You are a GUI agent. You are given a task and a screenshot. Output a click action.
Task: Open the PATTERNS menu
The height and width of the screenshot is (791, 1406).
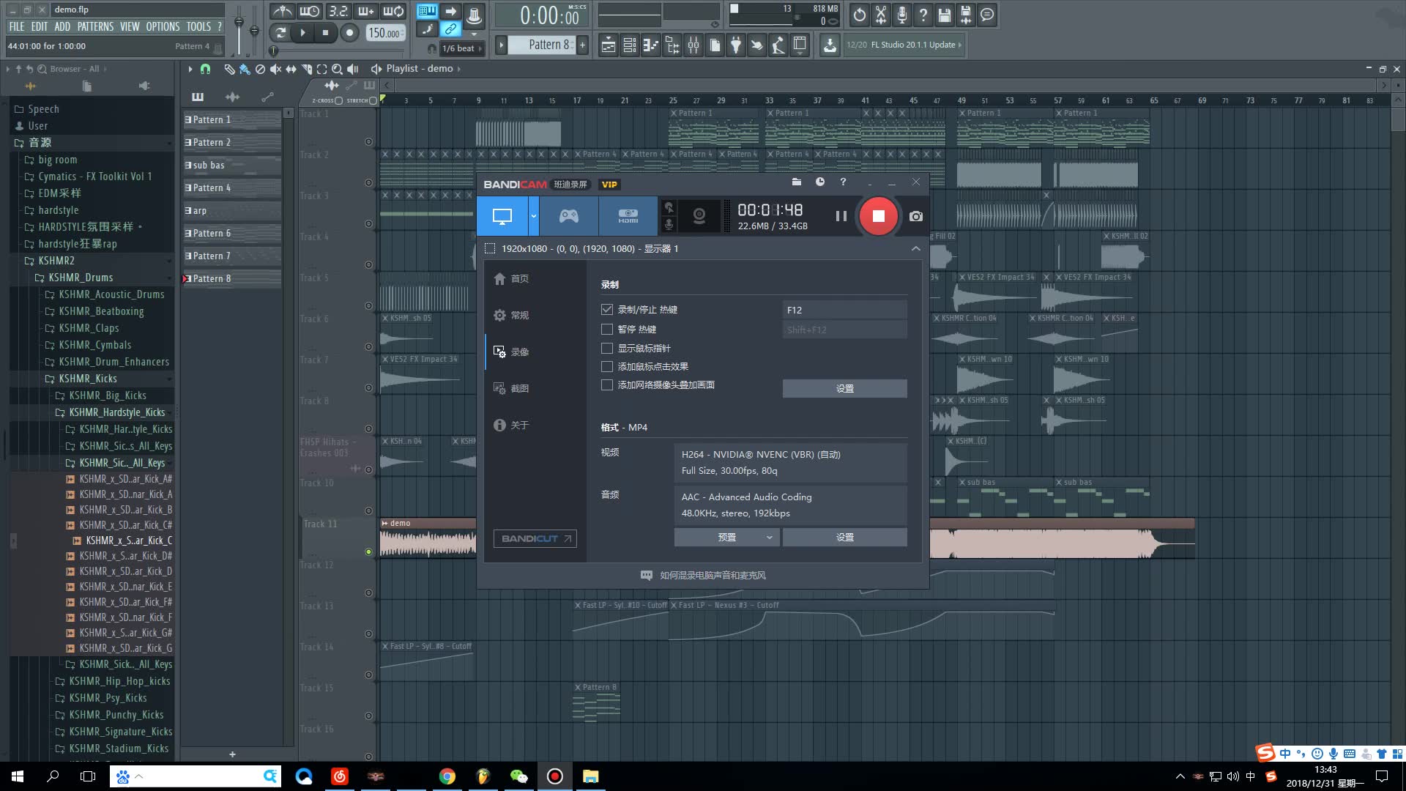95,26
